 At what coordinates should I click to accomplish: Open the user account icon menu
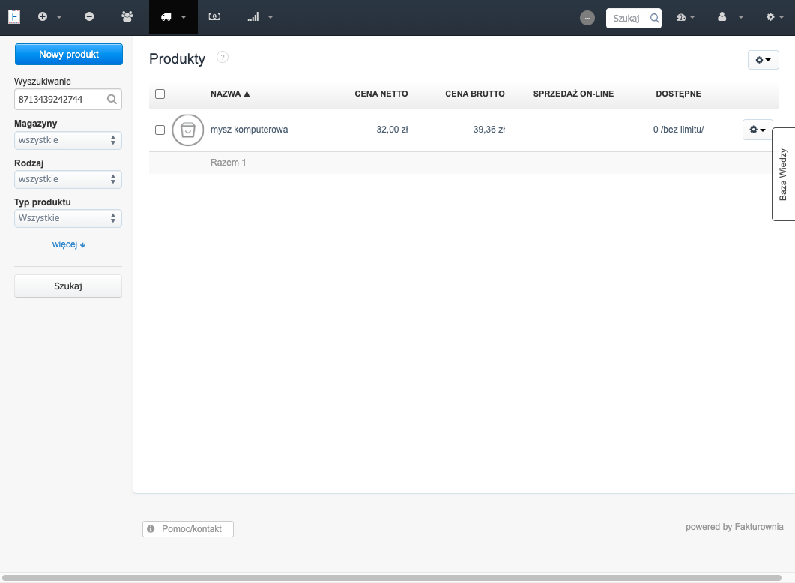(x=722, y=17)
